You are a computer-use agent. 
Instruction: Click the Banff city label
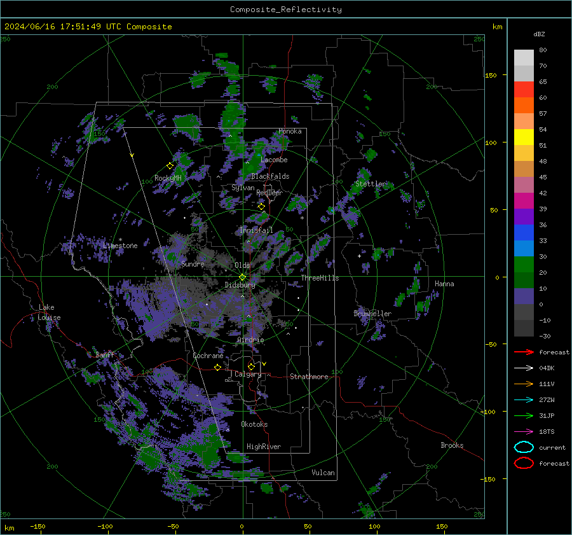tap(105, 355)
